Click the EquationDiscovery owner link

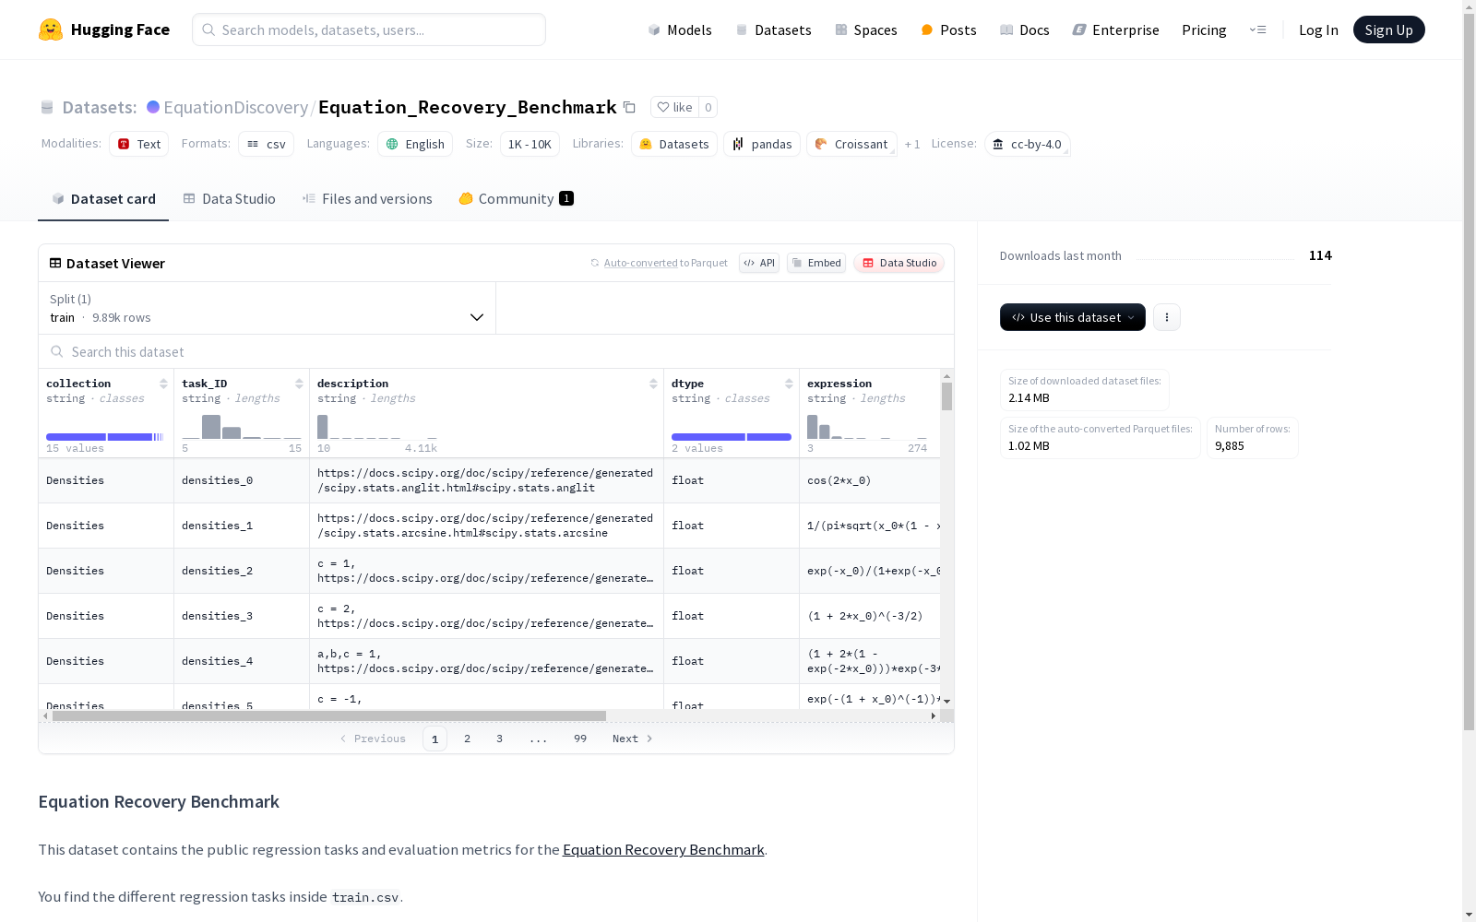[235, 107]
